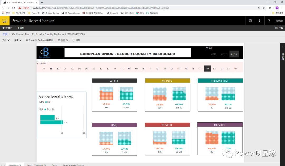285x166 pixels.
Task: Switch to Trend - Country vs EU tab
Action: point(36,165)
